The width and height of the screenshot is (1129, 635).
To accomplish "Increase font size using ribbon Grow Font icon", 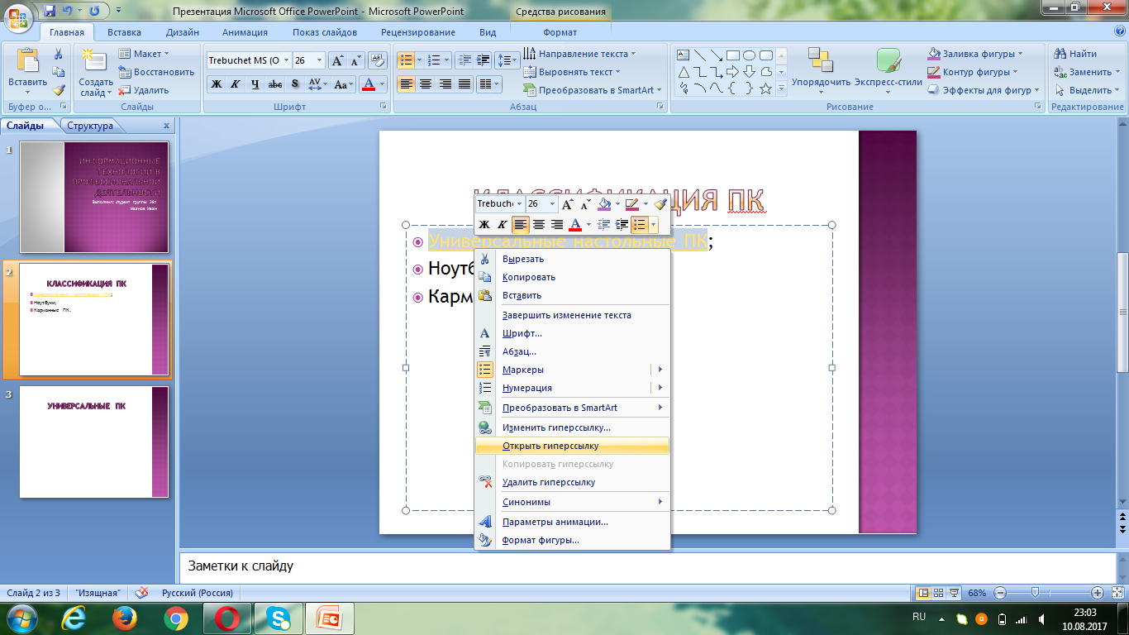I will 337,60.
